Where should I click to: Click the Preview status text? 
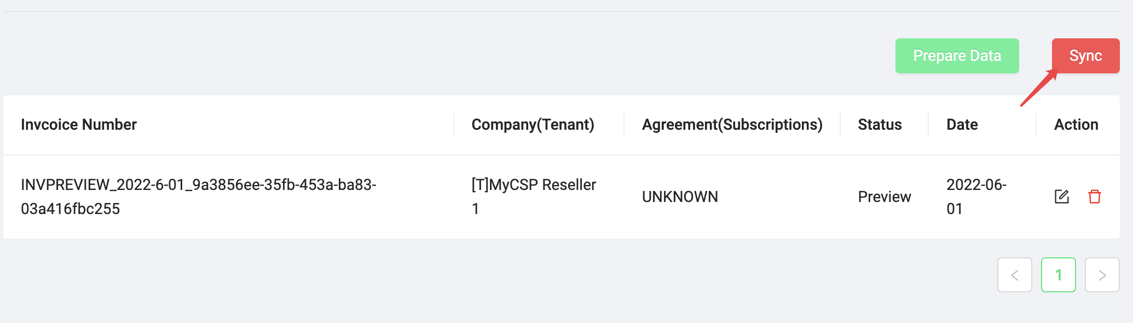(884, 196)
